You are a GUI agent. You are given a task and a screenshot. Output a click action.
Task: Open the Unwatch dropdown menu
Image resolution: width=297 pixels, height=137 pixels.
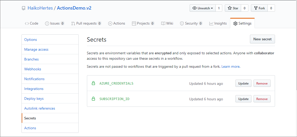click(203, 8)
